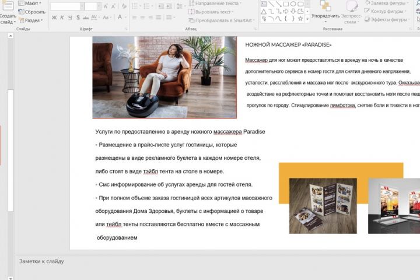Image resolution: width=420 pixels, height=280 pixels.
Task: Open Экспресс-стили quick styles gallery
Action: pyautogui.click(x=352, y=12)
